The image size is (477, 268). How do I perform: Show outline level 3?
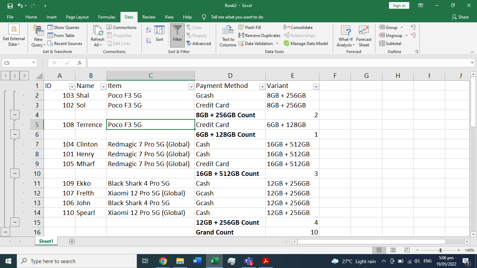click(24, 75)
